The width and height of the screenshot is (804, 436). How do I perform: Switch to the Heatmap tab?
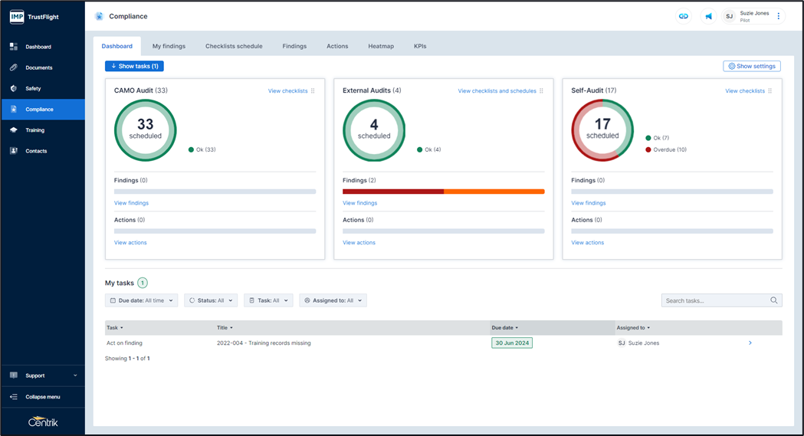click(381, 46)
